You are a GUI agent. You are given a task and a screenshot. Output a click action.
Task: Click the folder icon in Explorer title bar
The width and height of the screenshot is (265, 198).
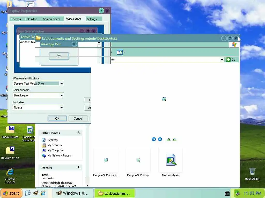38,38
